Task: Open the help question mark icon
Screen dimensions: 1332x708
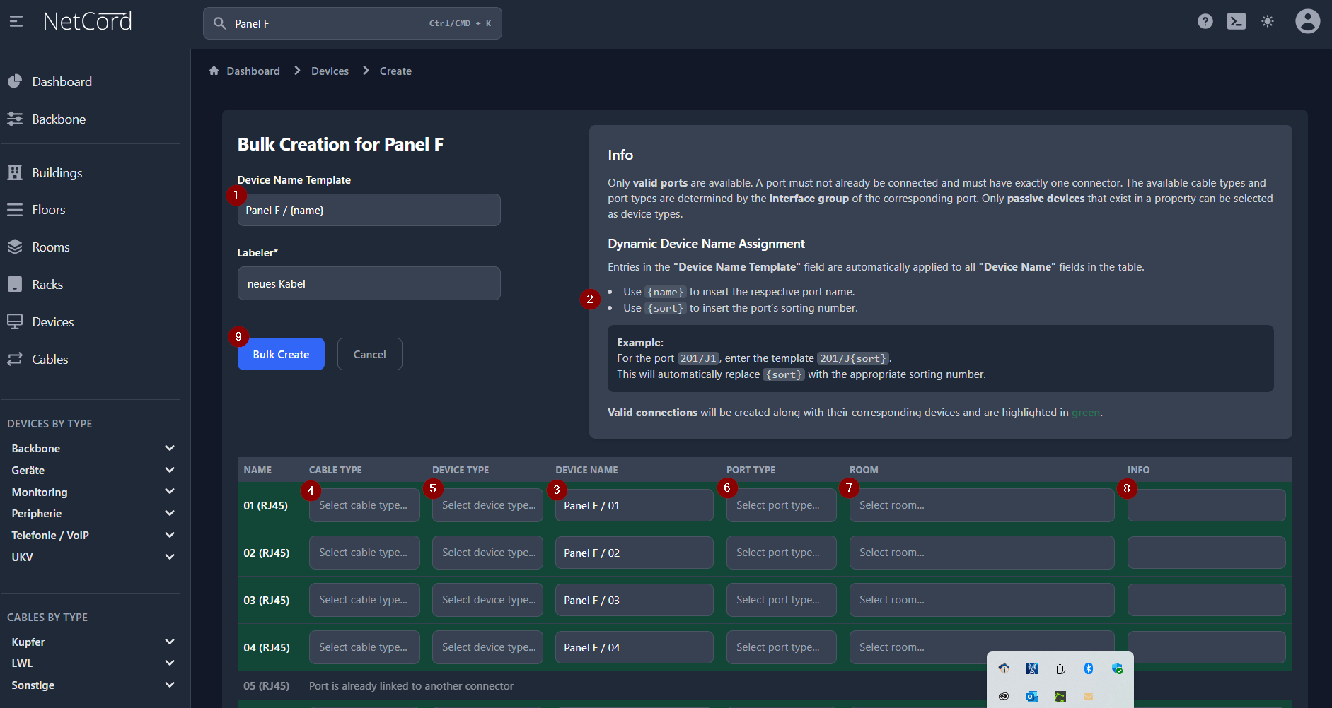Action: pos(1205,22)
